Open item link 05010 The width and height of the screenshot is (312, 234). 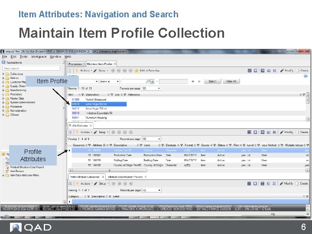coord(75,113)
